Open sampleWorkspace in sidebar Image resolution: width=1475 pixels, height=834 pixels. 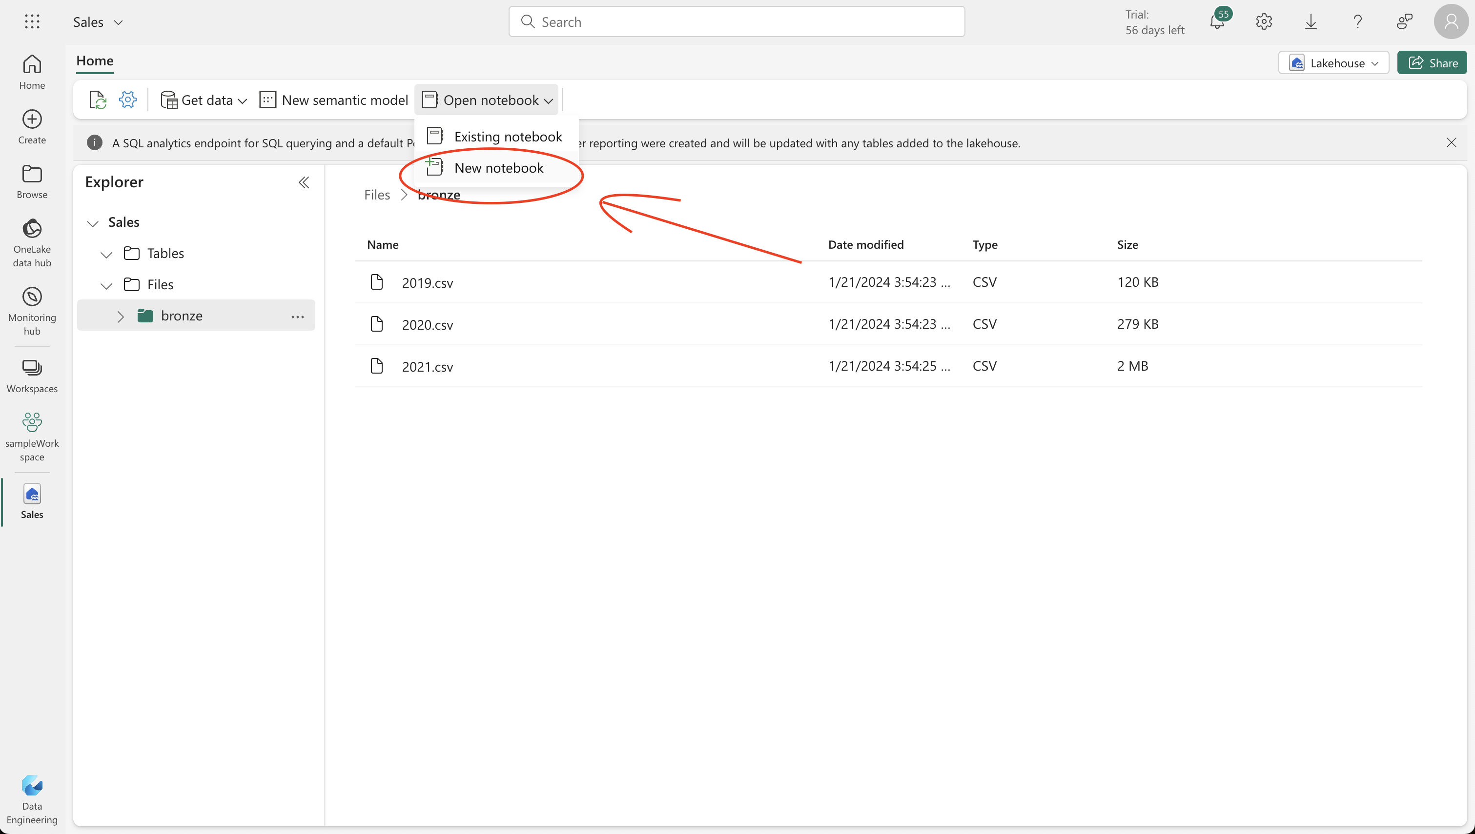coord(32,437)
